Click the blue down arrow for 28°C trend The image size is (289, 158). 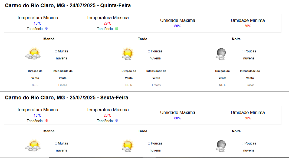click(x=116, y=120)
